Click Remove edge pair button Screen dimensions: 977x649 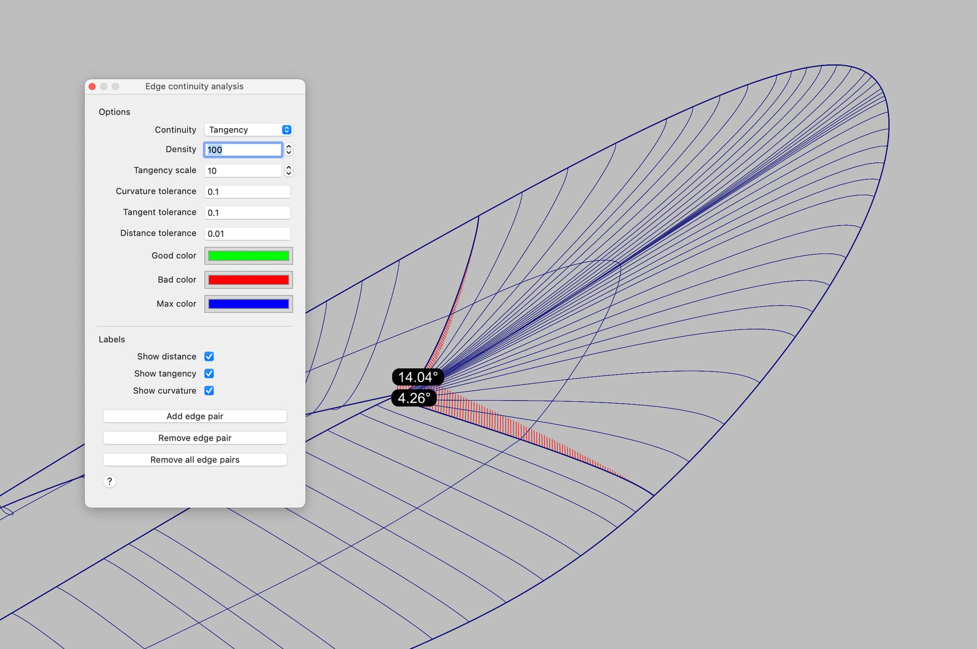click(x=195, y=438)
